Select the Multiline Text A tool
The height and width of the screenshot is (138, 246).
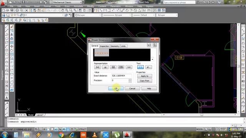(x=7, y=98)
